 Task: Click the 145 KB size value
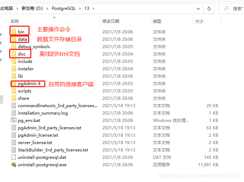tap(211, 157)
